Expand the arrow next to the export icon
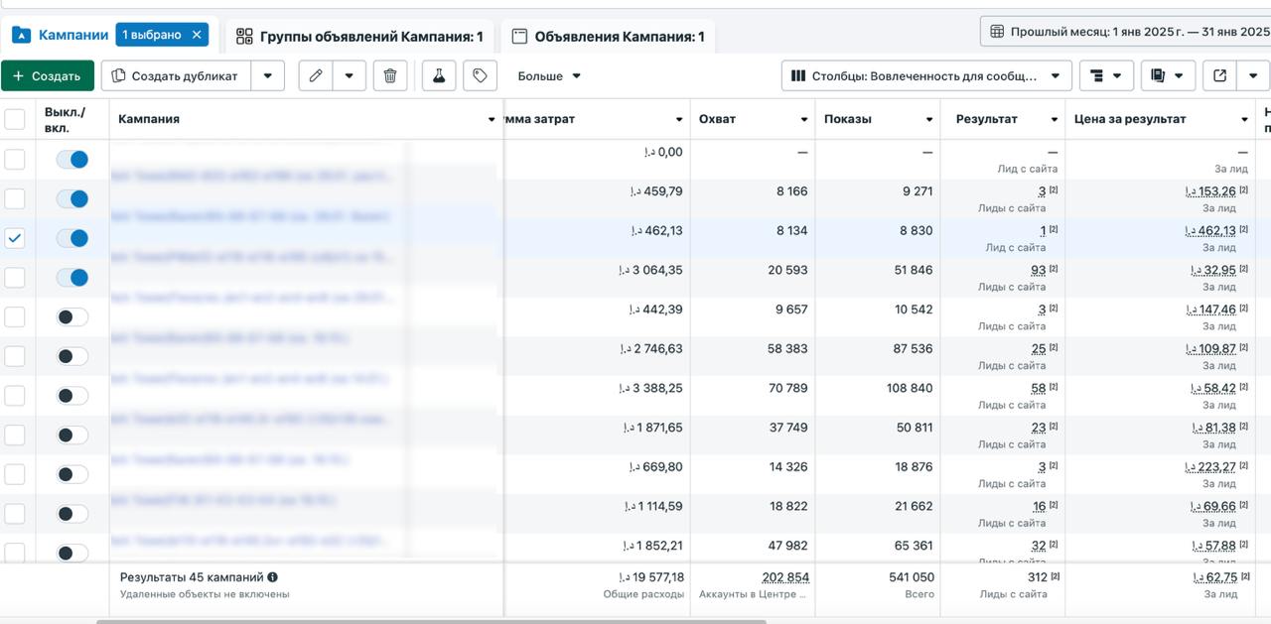1271x624 pixels. click(1253, 75)
